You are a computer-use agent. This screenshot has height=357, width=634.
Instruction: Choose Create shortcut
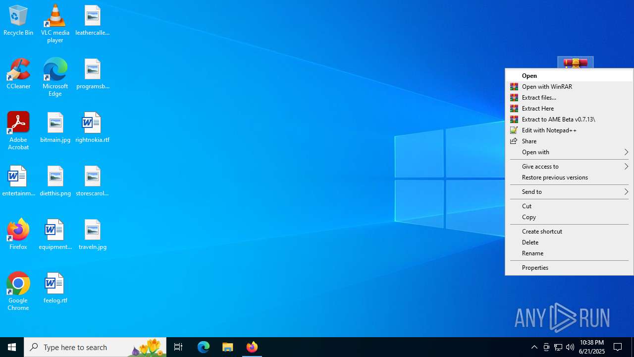[x=569, y=232]
